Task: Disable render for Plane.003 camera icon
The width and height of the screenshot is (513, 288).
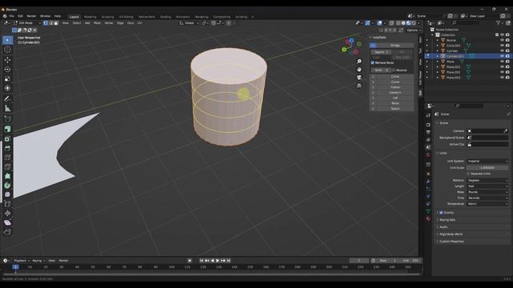Action: [507, 78]
